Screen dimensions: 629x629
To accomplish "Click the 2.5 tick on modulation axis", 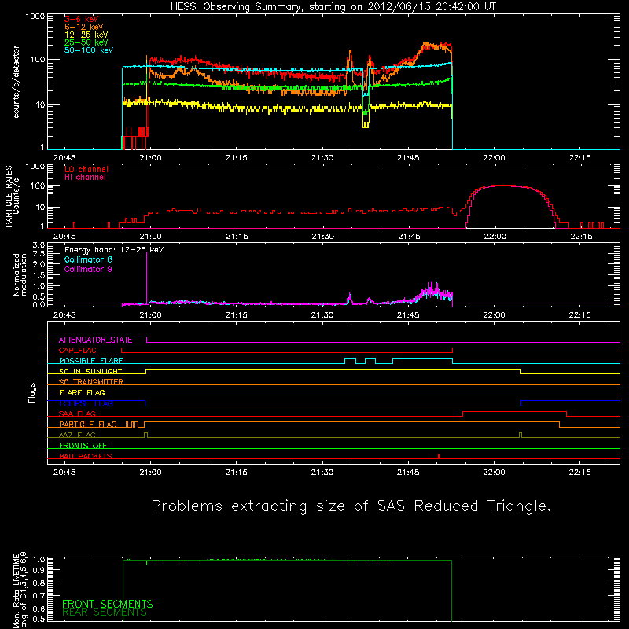I will click(x=39, y=254).
